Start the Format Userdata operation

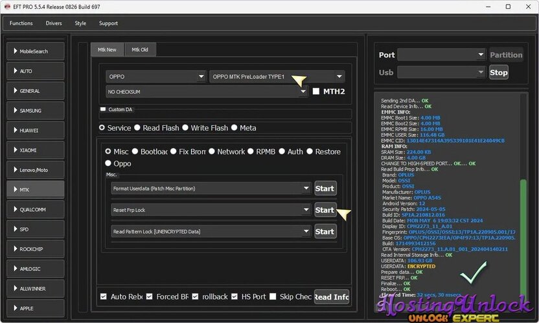325,188
